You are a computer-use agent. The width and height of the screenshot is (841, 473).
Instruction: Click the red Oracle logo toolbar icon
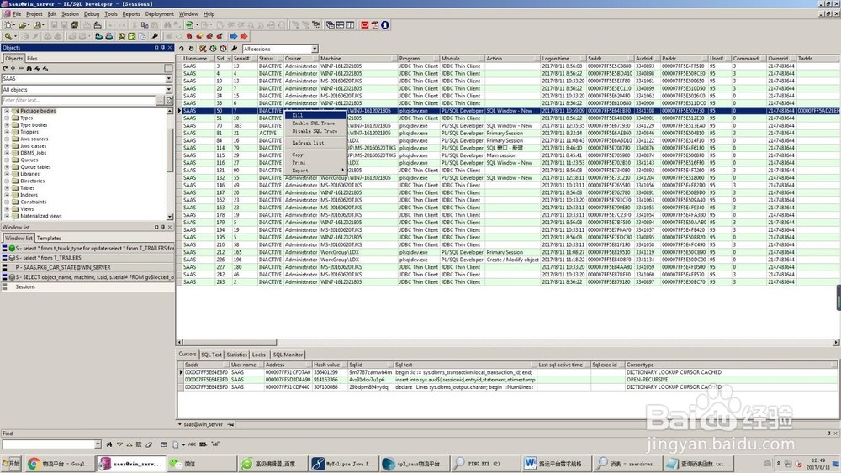(365, 25)
